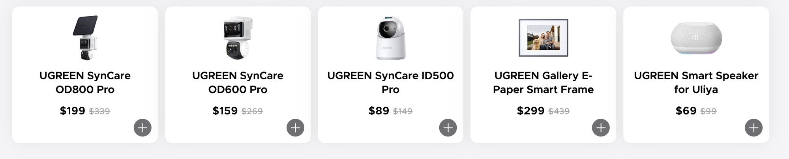Add SynCare OD600 Pro with plus icon
The width and height of the screenshot is (789, 159).
pos(295,127)
